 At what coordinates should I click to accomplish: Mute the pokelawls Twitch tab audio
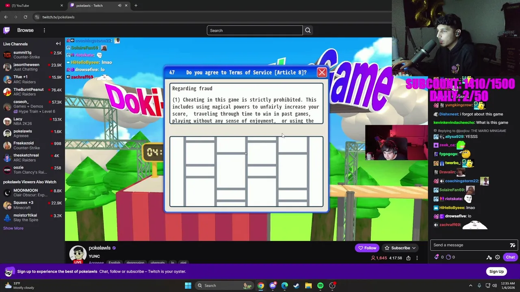(x=119, y=6)
